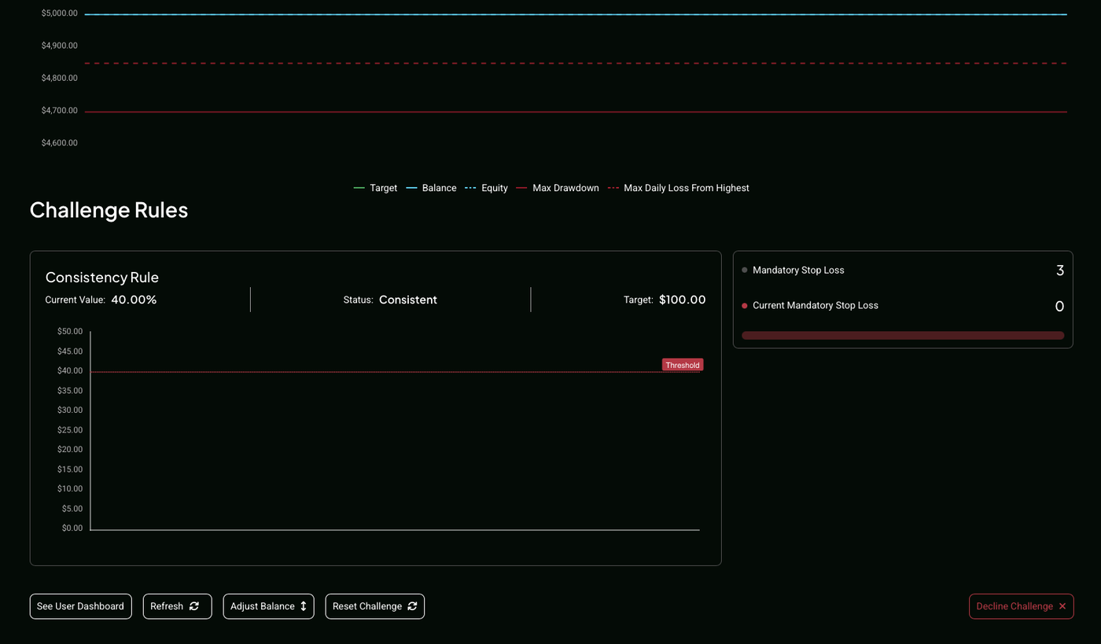
Task: Click the refresh arrows icon in the Refresh button
Action: click(x=194, y=606)
